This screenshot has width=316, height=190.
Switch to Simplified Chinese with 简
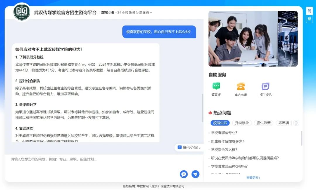pos(309,11)
